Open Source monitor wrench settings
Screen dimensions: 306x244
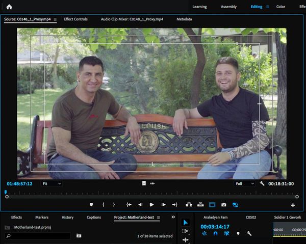click(262, 183)
